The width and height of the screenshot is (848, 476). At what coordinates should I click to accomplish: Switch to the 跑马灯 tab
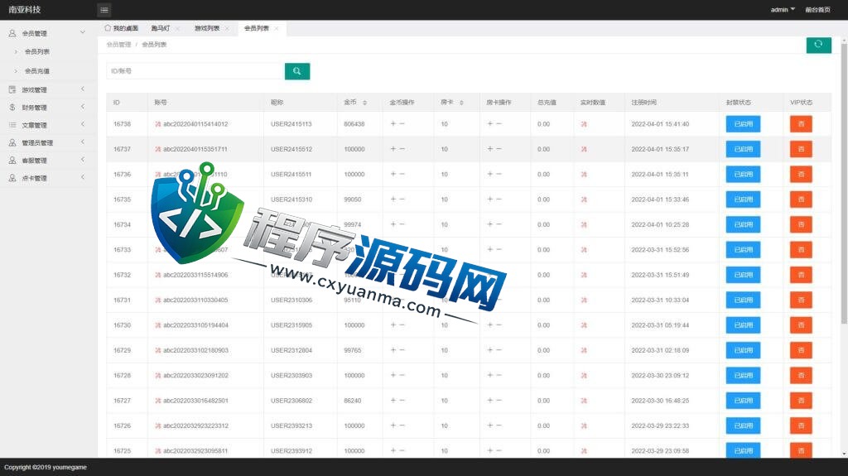pyautogui.click(x=161, y=28)
